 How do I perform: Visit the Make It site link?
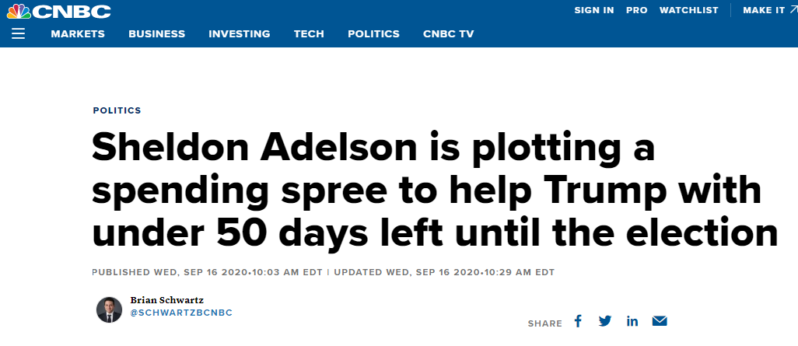coord(768,10)
